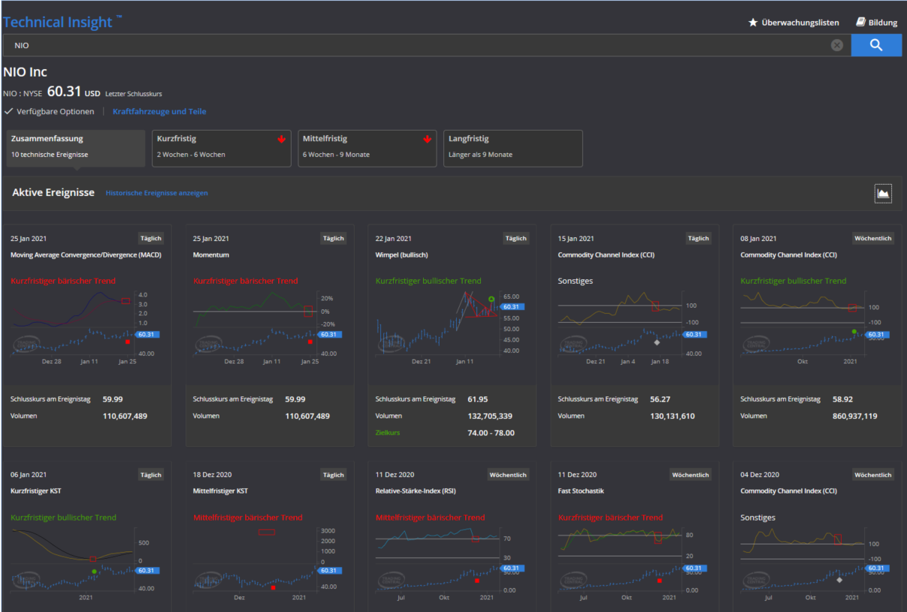Click volume value 130,131,610

click(x=673, y=416)
